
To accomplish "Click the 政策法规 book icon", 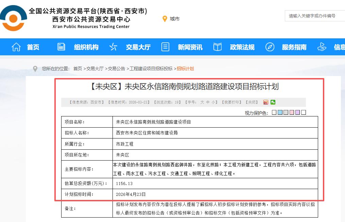I will (217, 47).
